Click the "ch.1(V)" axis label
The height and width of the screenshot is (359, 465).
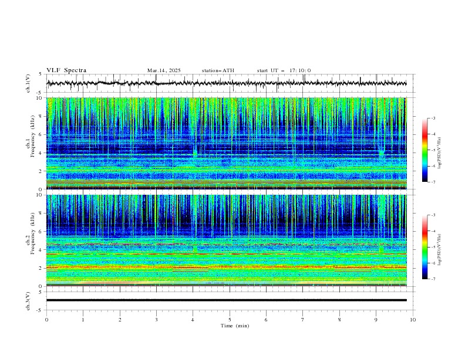click(x=28, y=83)
